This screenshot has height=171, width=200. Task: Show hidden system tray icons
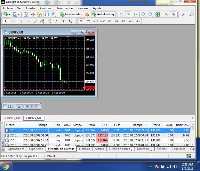point(151,167)
